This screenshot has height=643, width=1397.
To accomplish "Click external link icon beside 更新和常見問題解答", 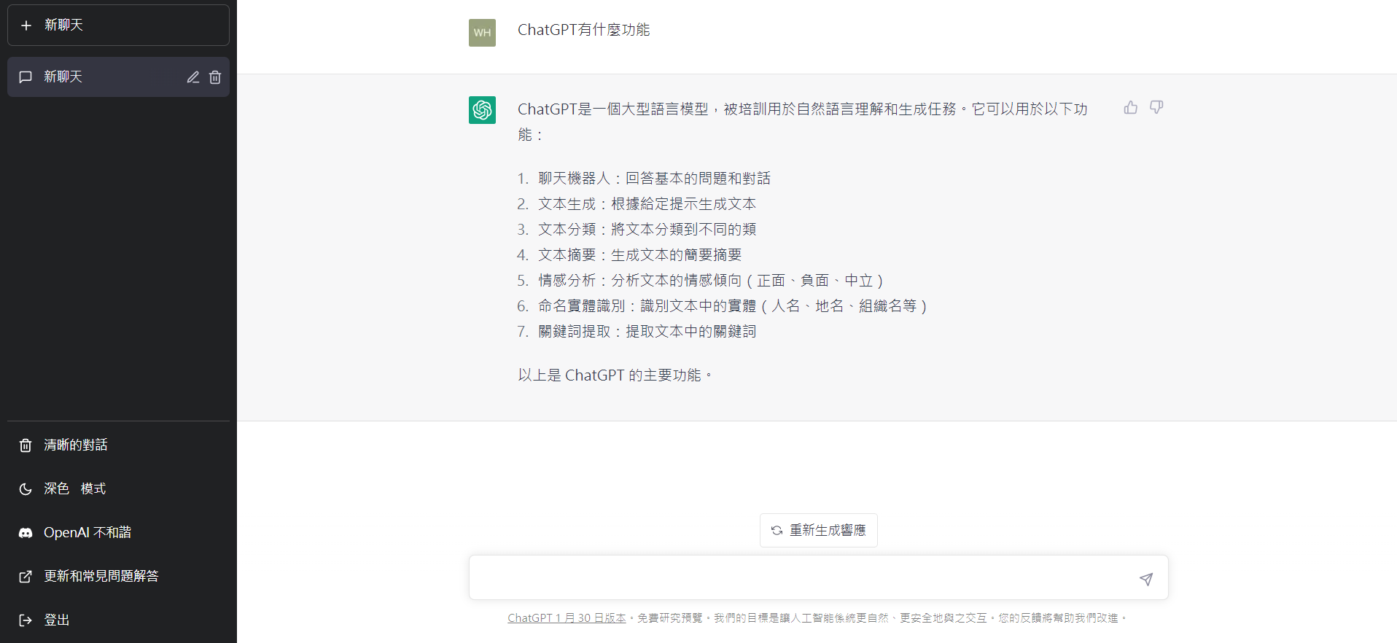I will 26,577.
